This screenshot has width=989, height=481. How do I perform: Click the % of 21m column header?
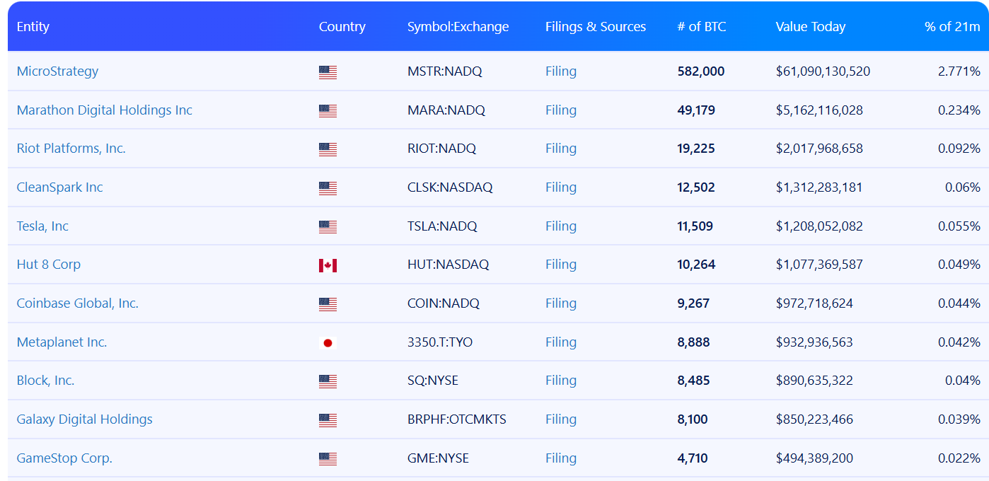[x=952, y=27]
